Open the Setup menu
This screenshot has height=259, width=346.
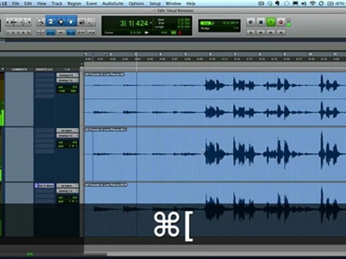pos(155,4)
